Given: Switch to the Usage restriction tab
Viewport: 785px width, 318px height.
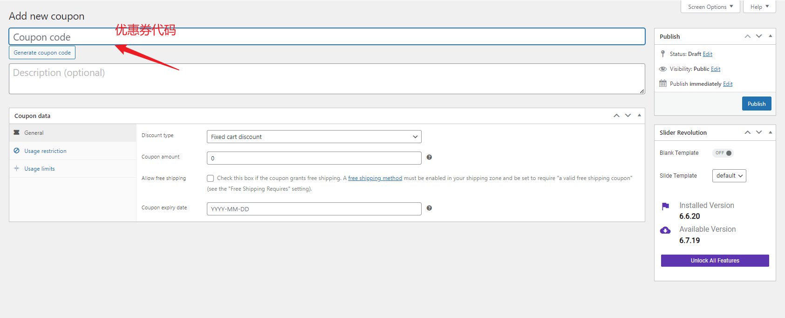Looking at the screenshot, I should click(x=45, y=151).
